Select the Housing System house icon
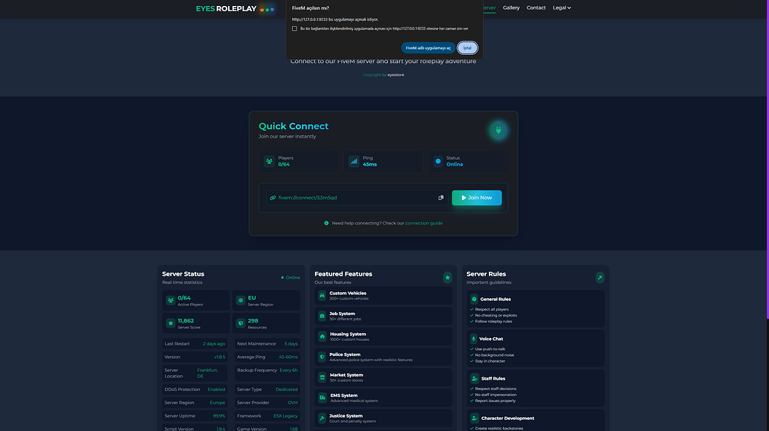 coord(321,335)
